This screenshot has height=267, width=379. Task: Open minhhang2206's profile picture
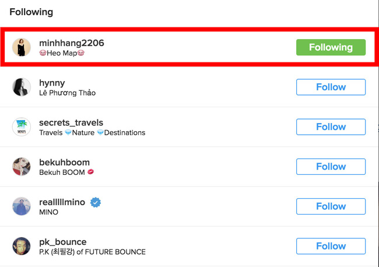[x=22, y=47]
